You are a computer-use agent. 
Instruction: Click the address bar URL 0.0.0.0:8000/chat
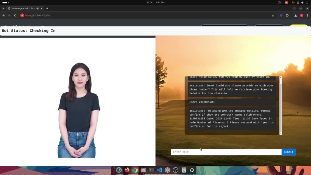pyautogui.click(x=38, y=15)
